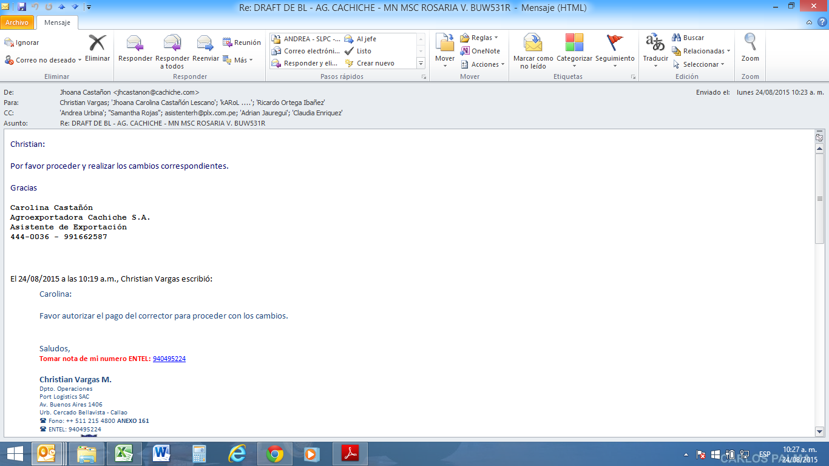Click the ENTEL phone number link
829x466 pixels.
pyautogui.click(x=169, y=359)
